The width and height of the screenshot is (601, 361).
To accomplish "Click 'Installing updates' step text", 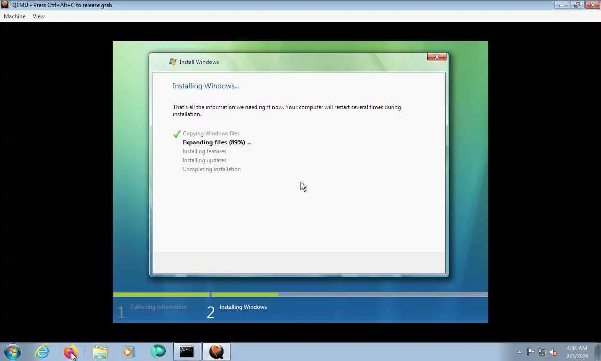I will (x=204, y=160).
